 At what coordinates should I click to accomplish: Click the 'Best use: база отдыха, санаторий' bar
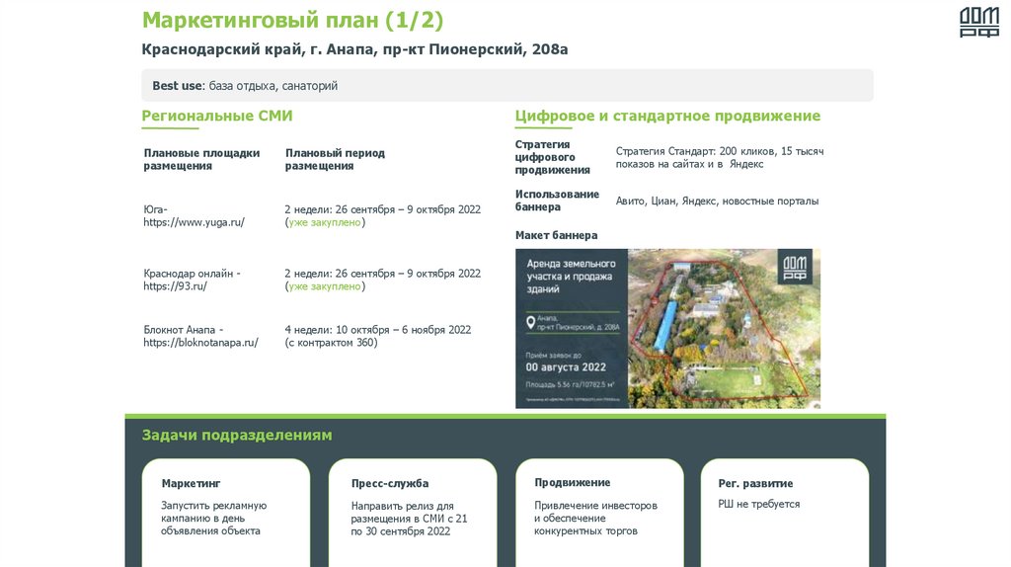(507, 85)
